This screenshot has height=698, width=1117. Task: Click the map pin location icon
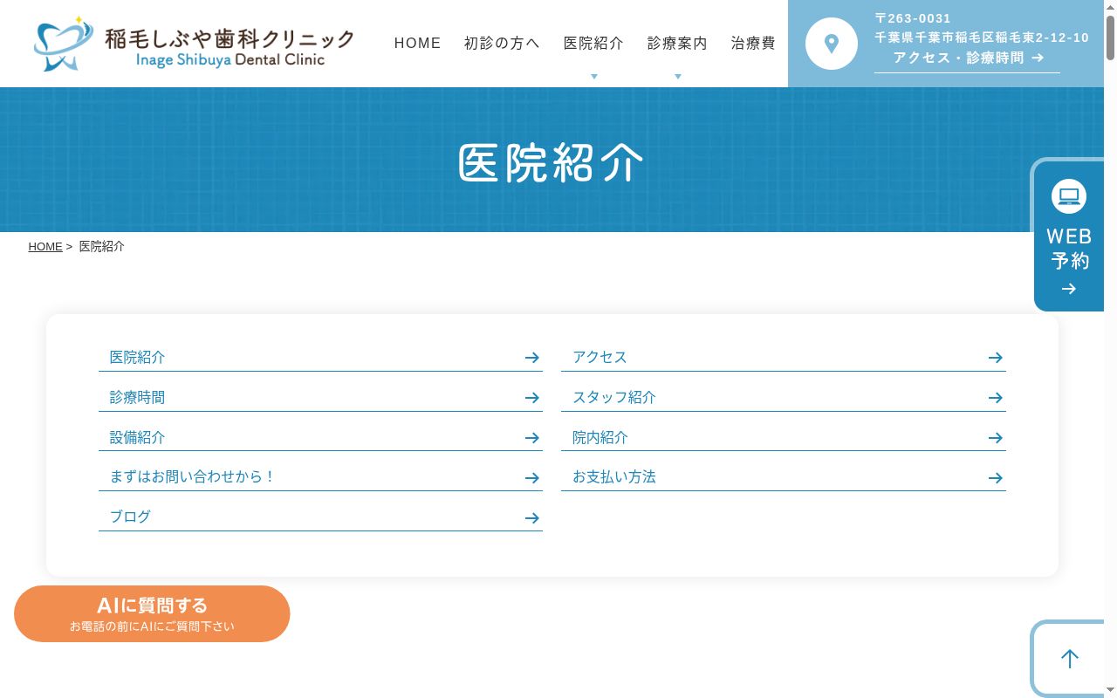[x=832, y=44]
